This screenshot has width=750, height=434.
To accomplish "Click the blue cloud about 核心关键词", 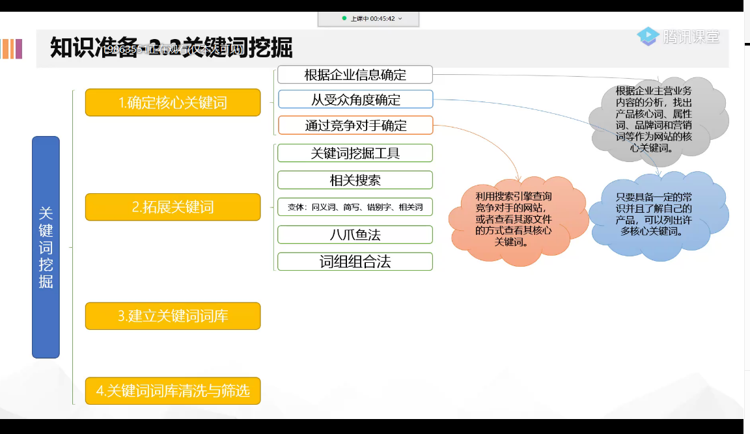I will [658, 215].
